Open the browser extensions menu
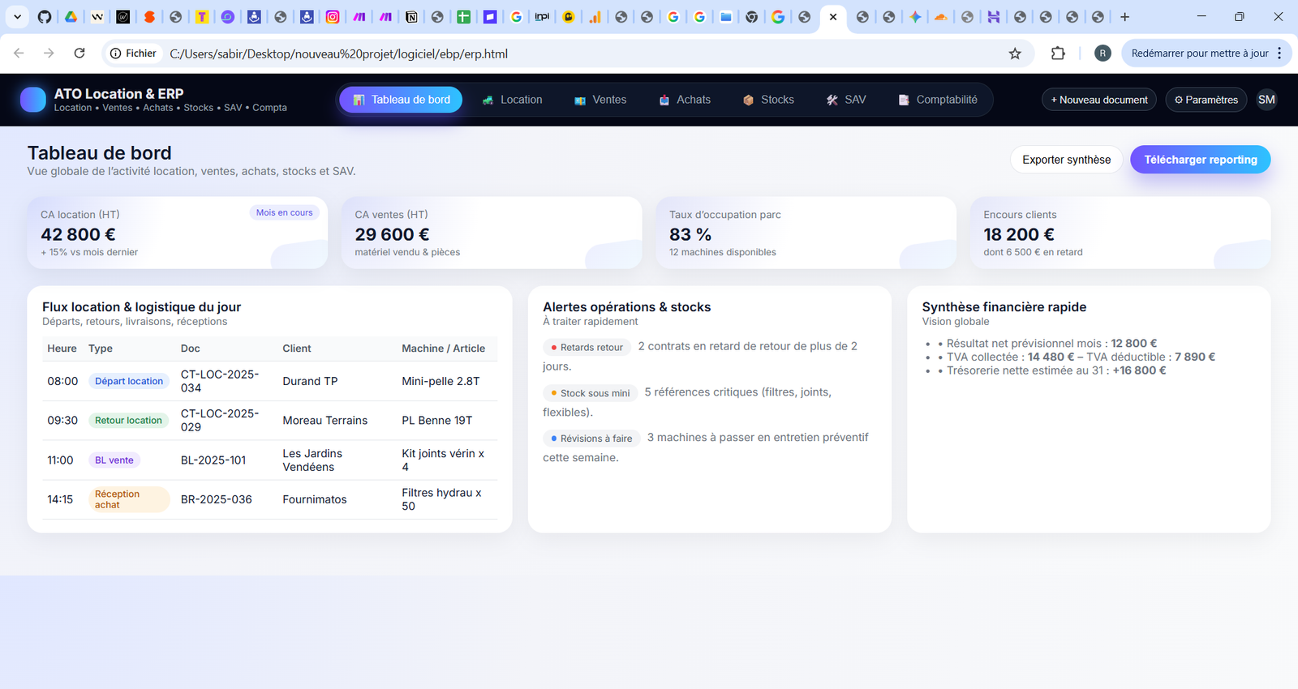This screenshot has width=1298, height=689. click(1058, 53)
